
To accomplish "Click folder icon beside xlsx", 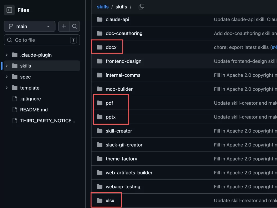I will pyautogui.click(x=100, y=201).
